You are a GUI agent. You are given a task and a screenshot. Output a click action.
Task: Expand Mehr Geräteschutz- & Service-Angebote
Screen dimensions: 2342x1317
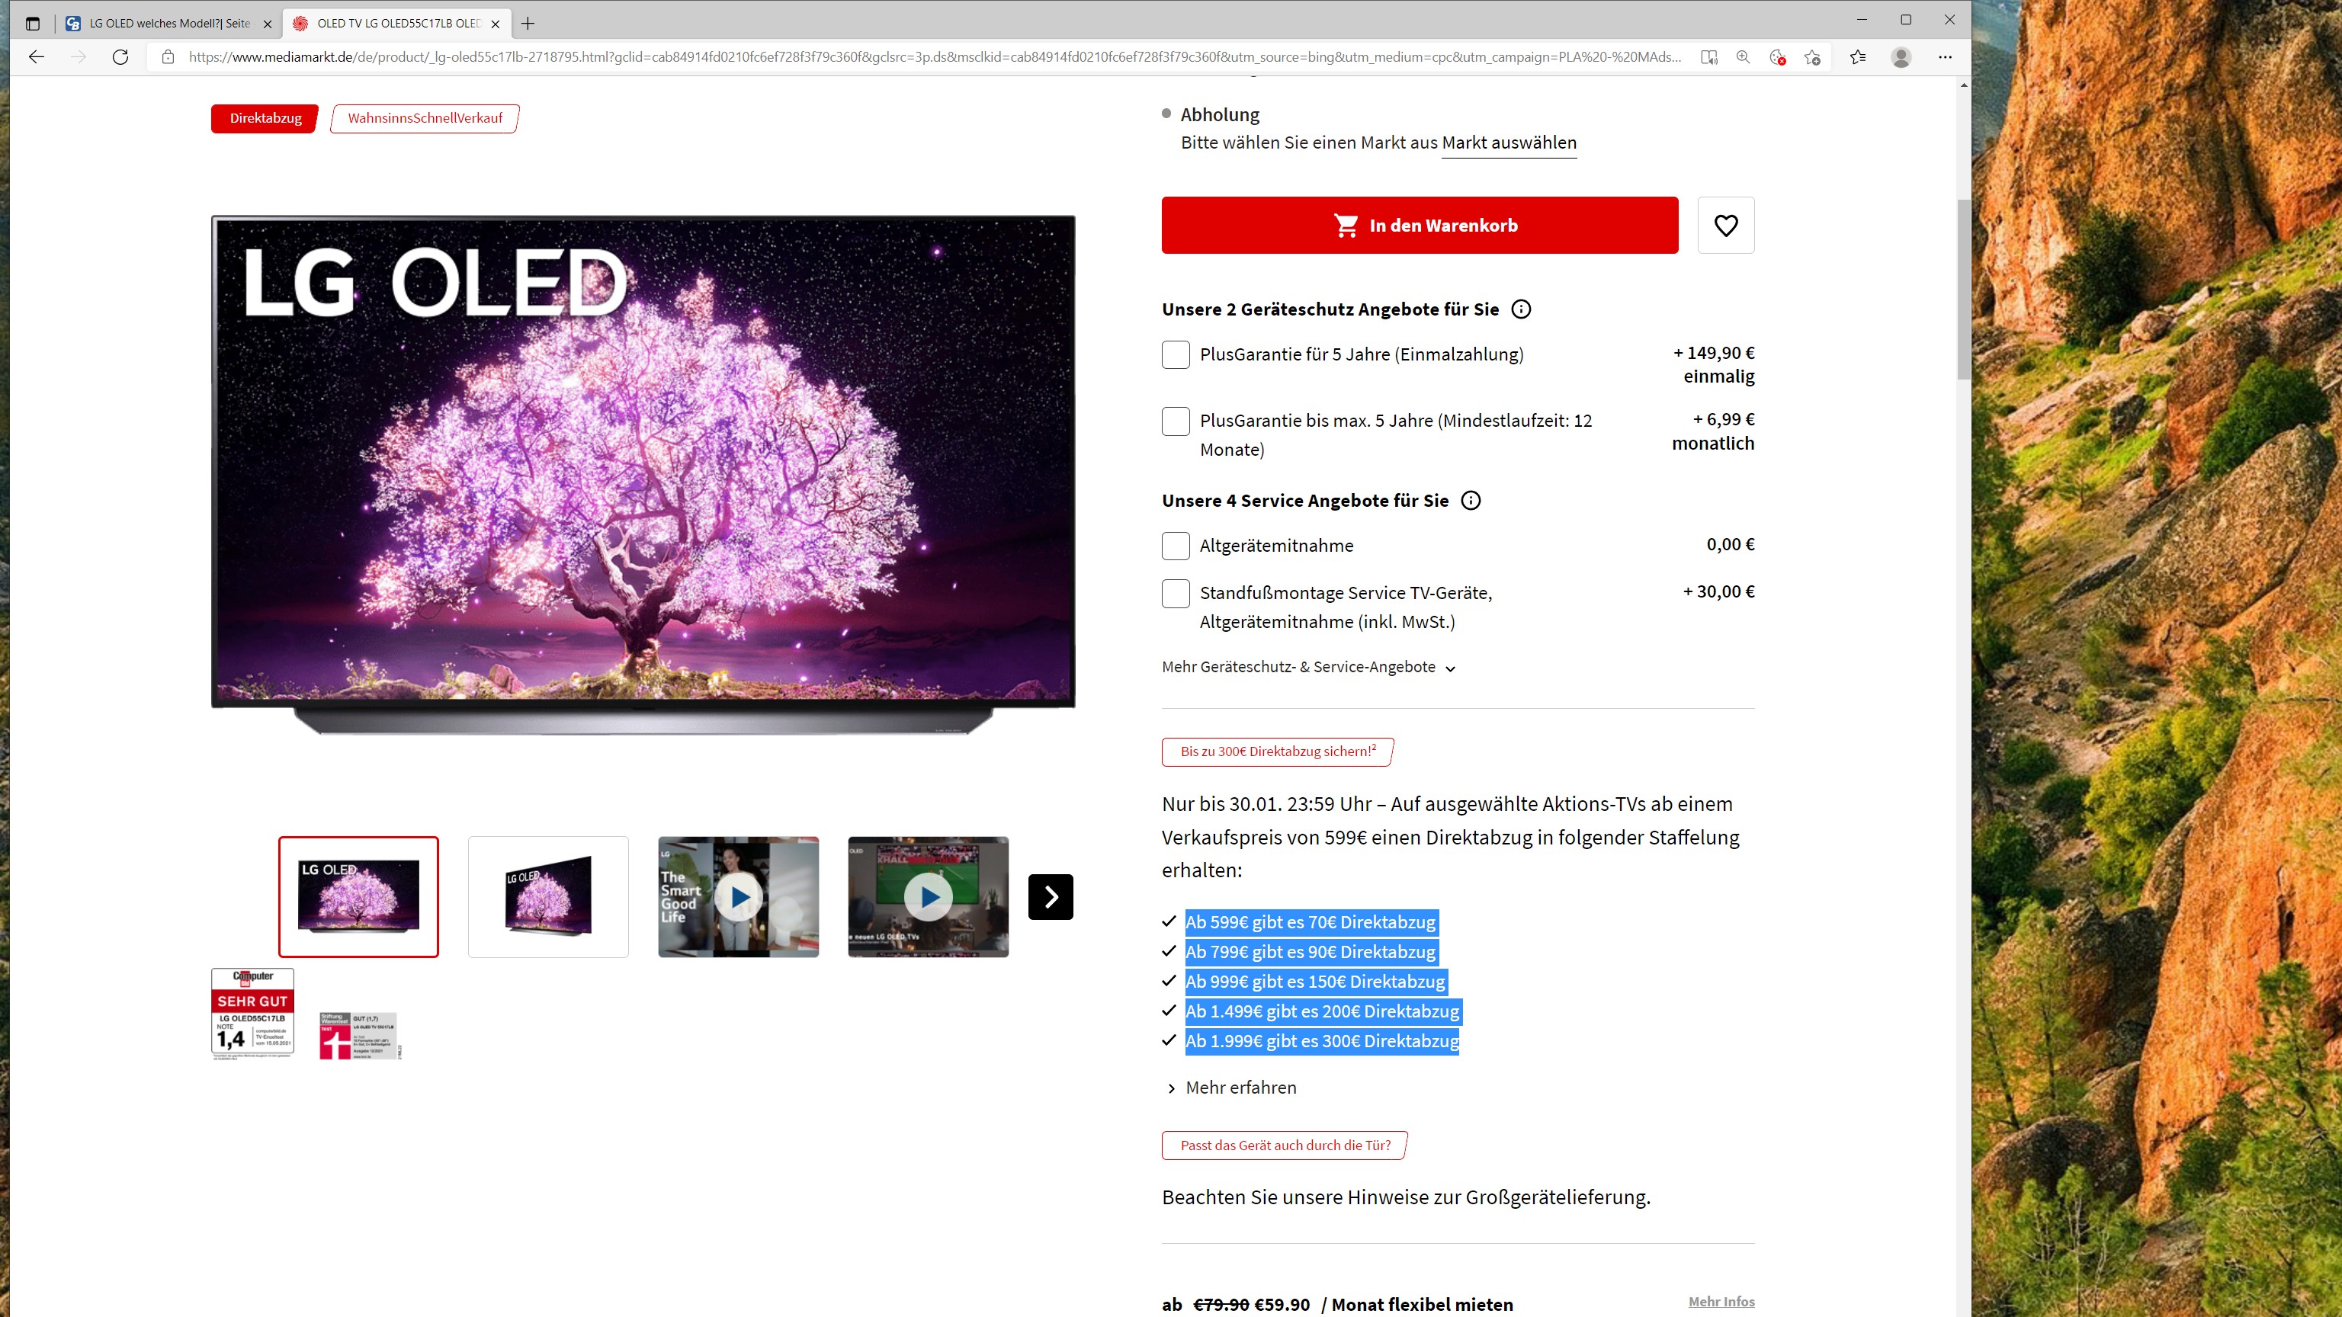(1307, 667)
